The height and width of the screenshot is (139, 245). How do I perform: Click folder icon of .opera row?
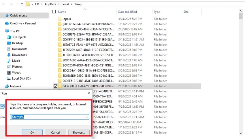(60, 19)
